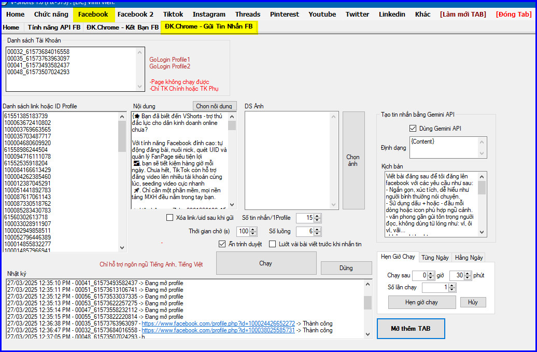Viewport: 537px width, 352px height.
Task: Increase the 'Số tin nhắn/1Profile' spinner value
Action: coord(317,216)
